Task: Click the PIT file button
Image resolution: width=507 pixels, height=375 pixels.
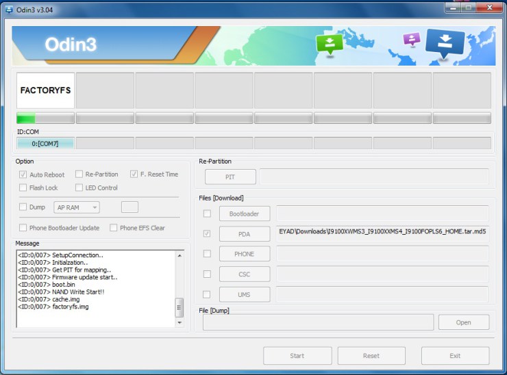Action: tap(230, 177)
